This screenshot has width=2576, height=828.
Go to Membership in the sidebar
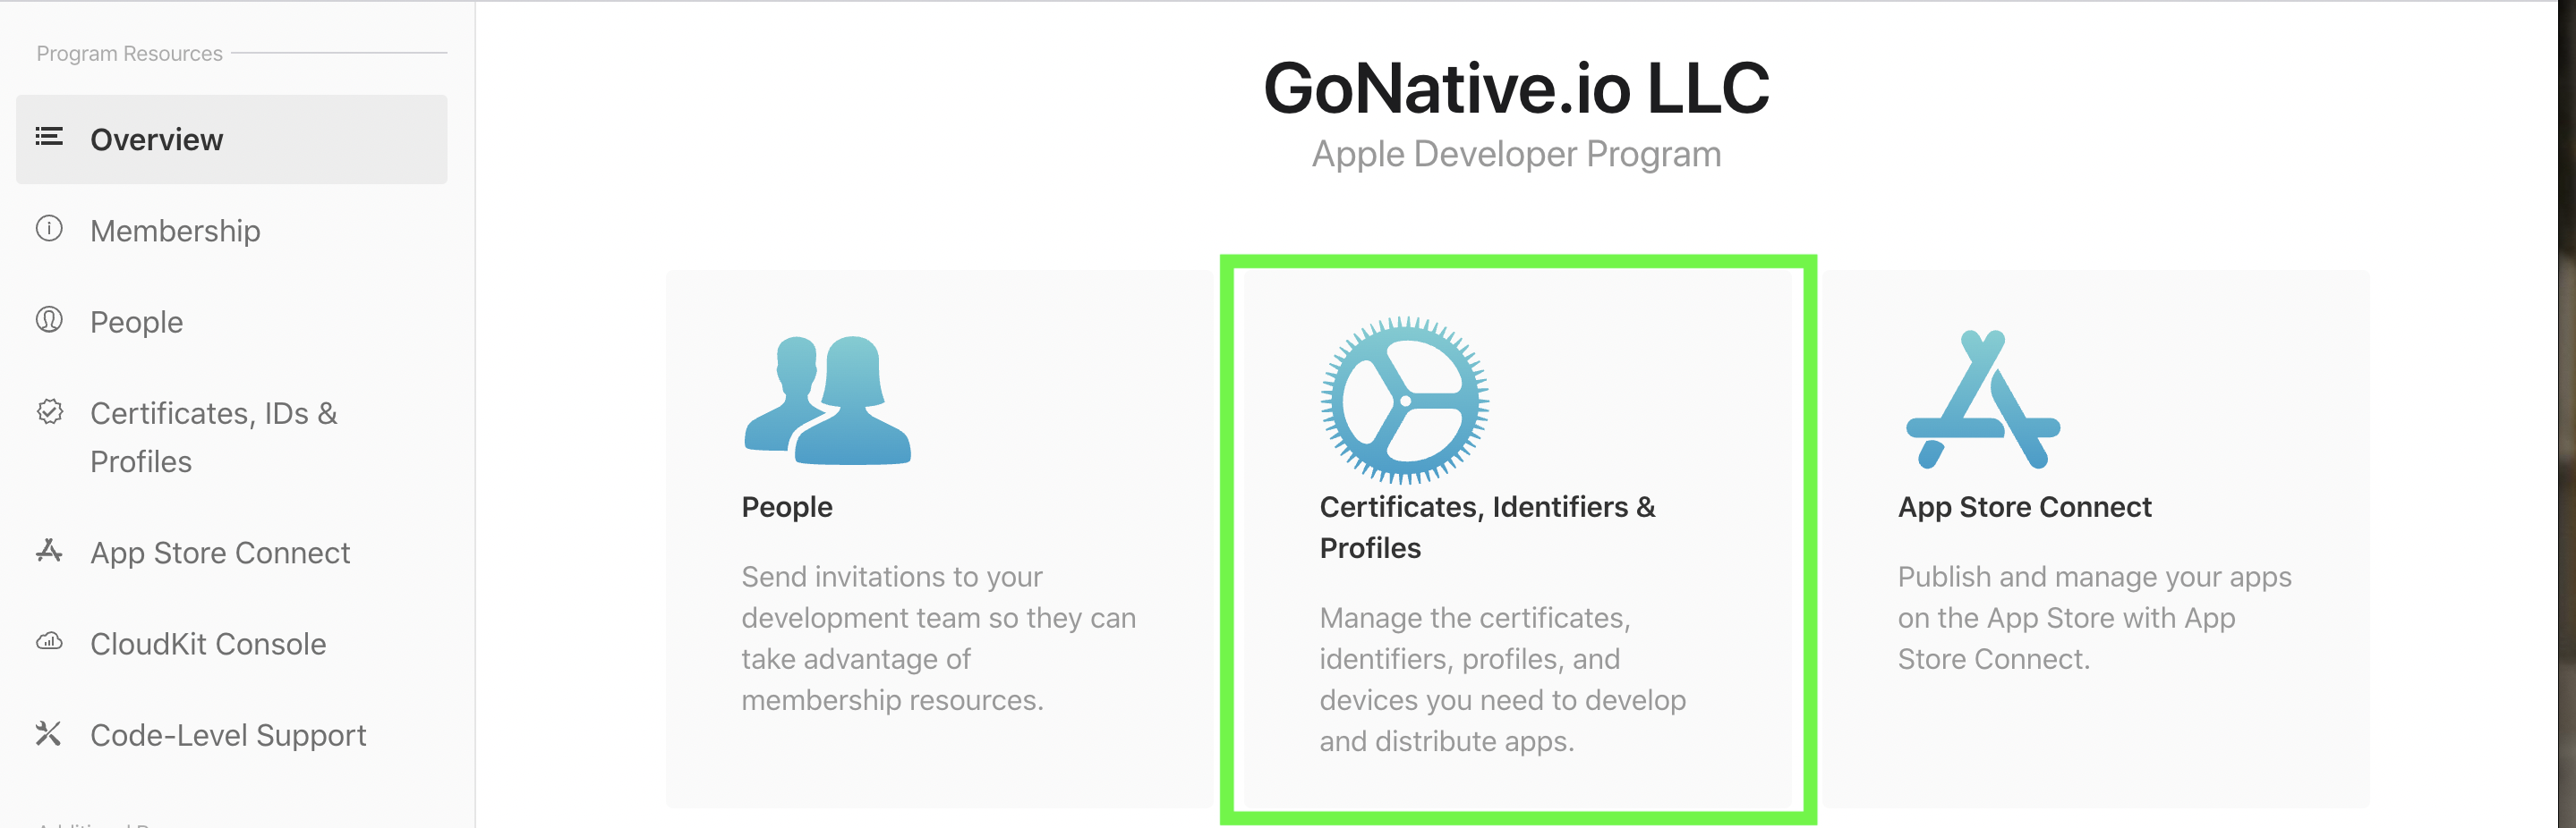tap(175, 231)
